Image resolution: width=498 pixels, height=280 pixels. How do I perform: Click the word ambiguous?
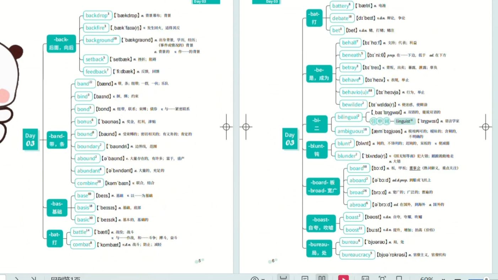(x=352, y=131)
